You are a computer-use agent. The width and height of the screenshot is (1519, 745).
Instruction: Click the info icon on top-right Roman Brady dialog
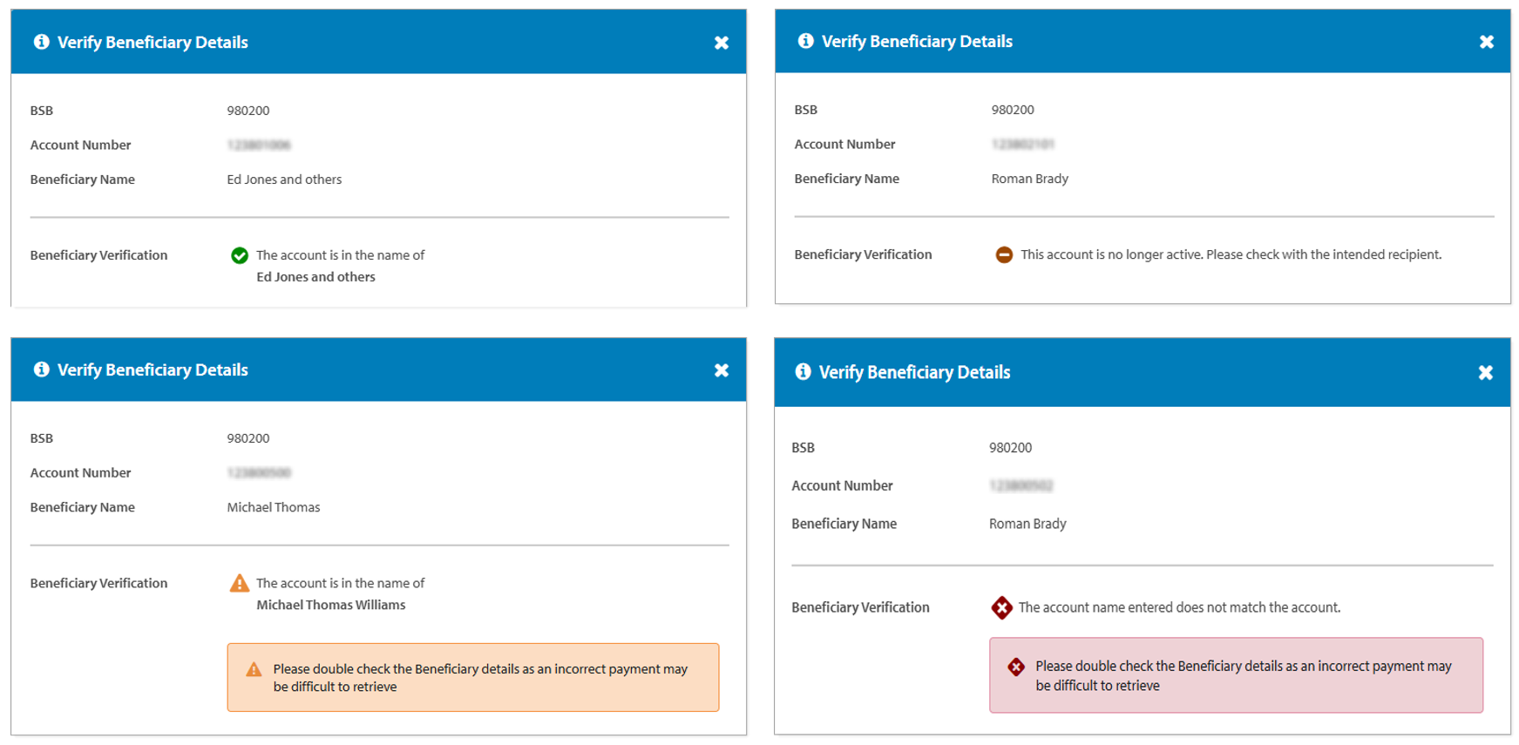pos(805,40)
